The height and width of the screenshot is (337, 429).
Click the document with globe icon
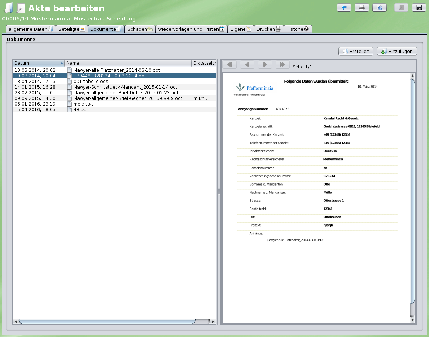(x=379, y=7)
